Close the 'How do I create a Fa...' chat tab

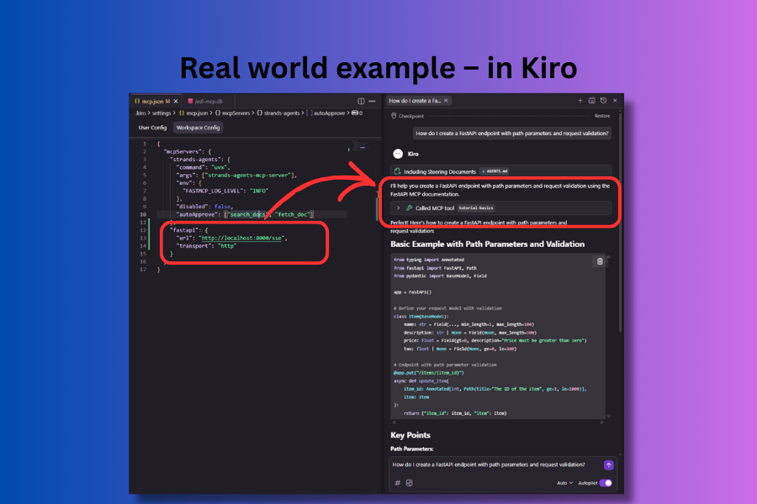(x=446, y=101)
